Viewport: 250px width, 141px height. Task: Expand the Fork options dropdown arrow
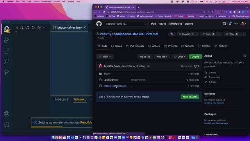click(220, 34)
